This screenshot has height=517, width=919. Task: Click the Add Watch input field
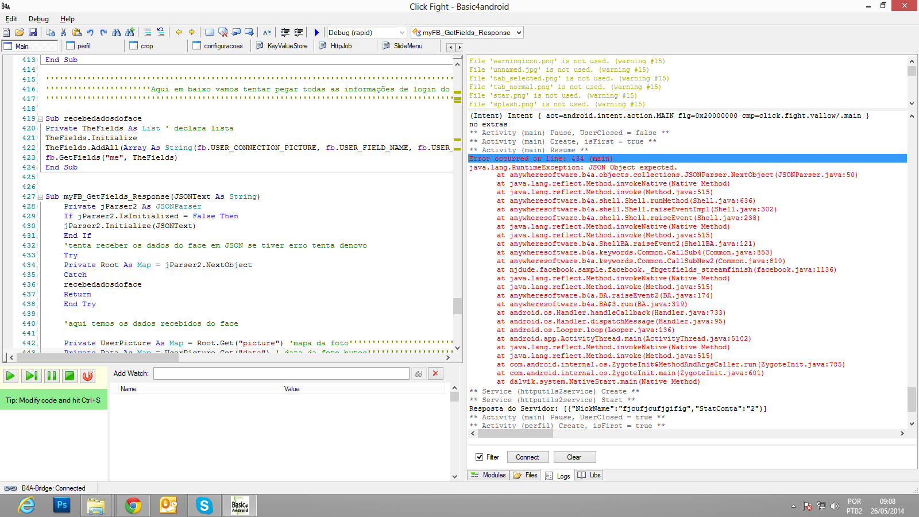[281, 373]
